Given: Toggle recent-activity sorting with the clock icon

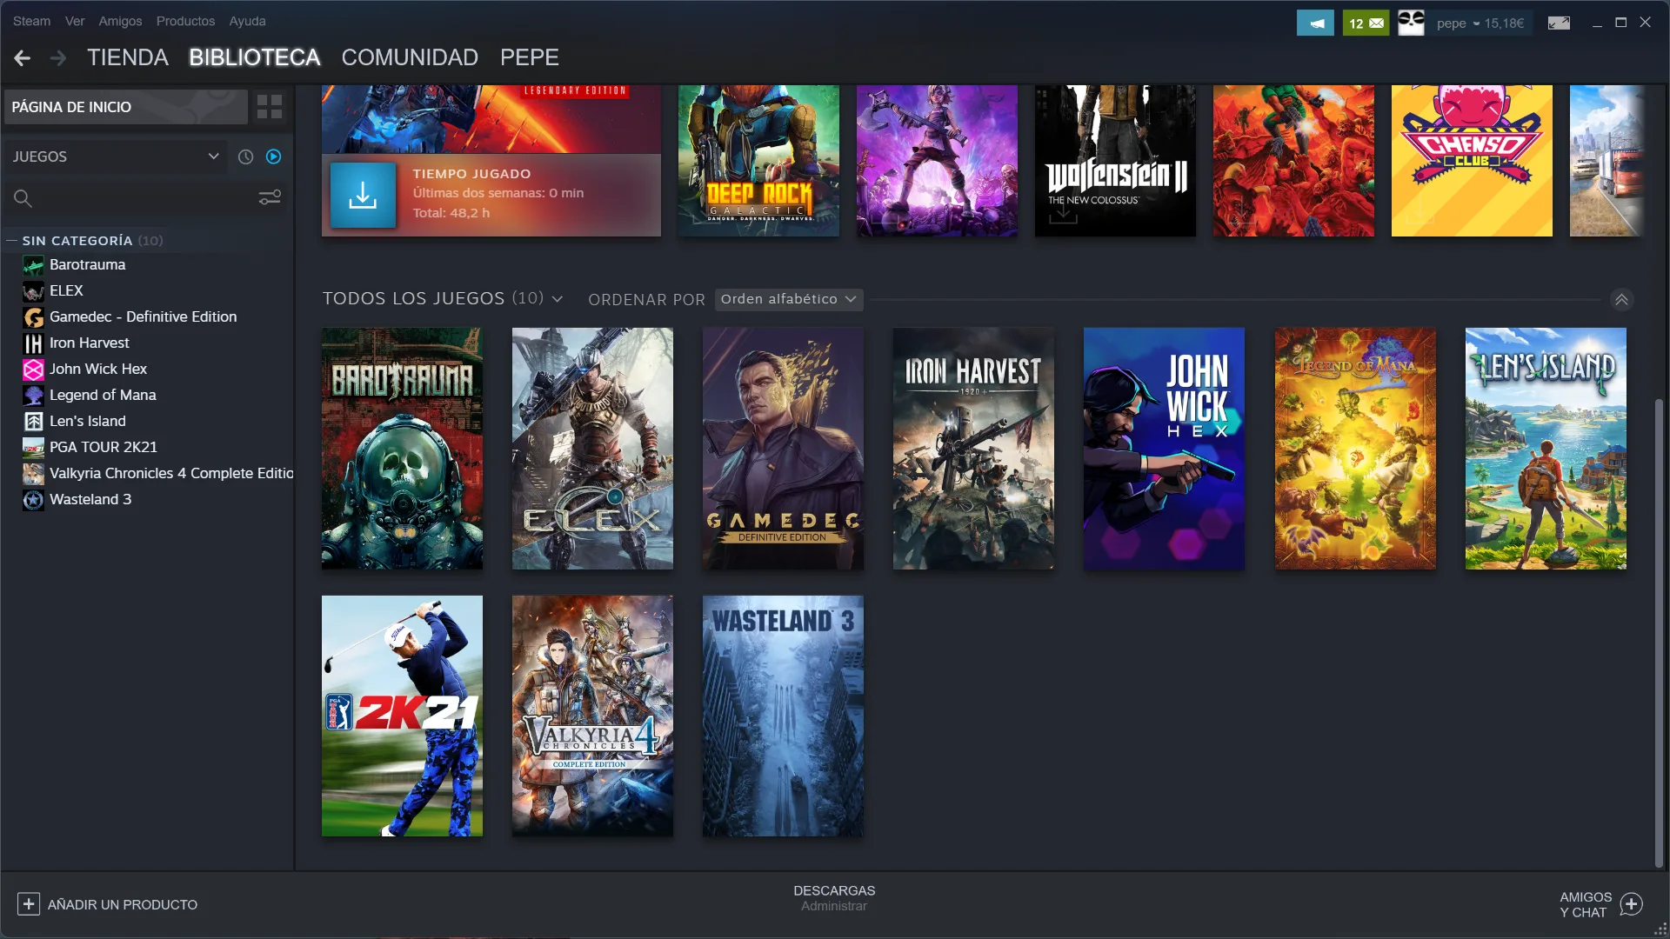Looking at the screenshot, I should tap(245, 156).
